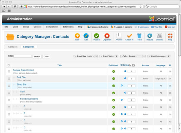Image resolution: width=181 pixels, height=133 pixels.
Task: Open the Sample Data-Contact category link
Action: pos(23,70)
